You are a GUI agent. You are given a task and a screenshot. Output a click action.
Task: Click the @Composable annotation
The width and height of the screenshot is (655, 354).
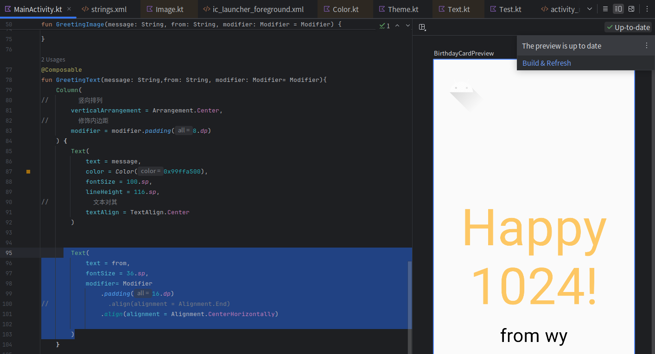click(62, 70)
